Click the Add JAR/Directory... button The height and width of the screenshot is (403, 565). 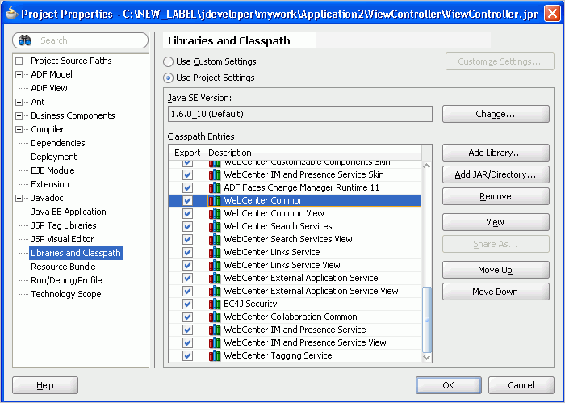pos(496,174)
